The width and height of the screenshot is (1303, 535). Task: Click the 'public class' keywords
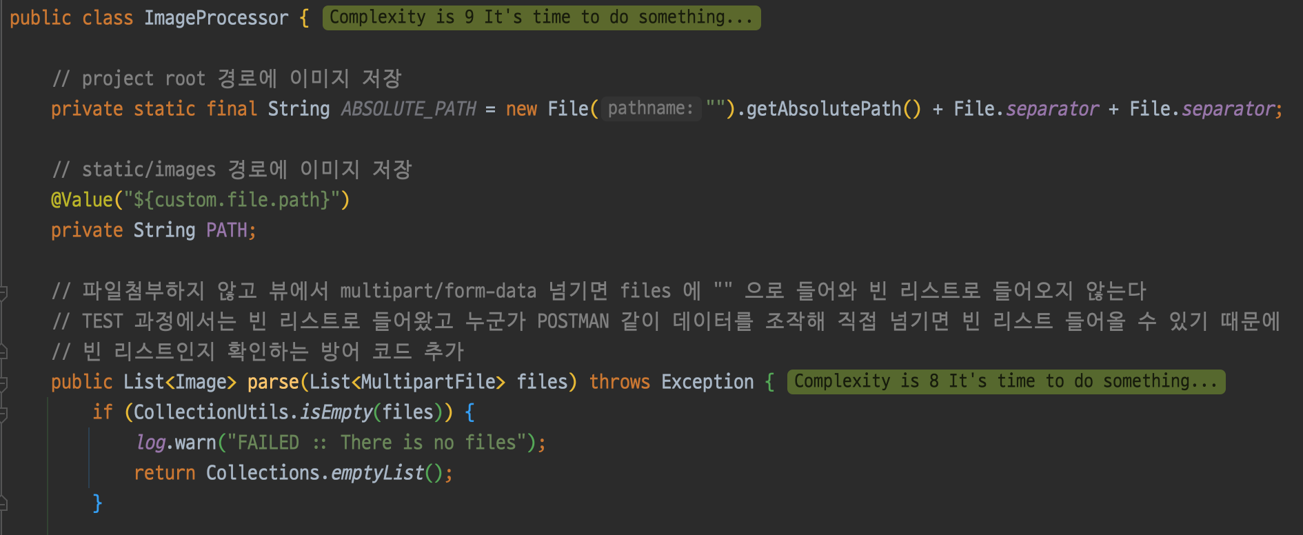tap(71, 18)
